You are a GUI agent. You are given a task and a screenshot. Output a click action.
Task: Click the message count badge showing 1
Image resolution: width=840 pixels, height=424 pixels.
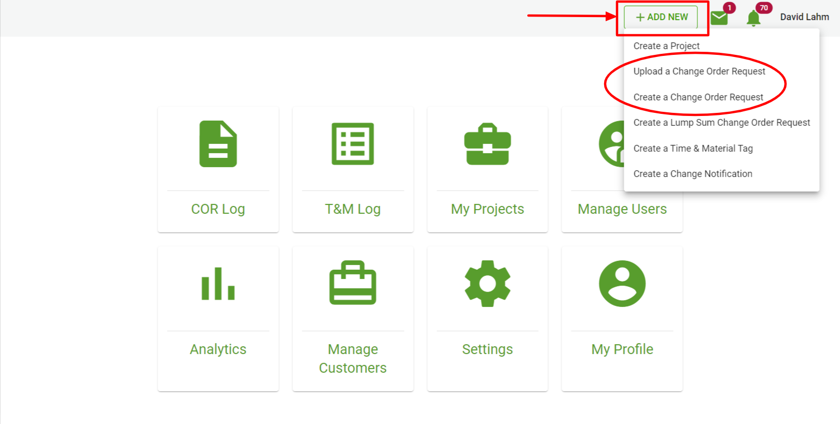click(x=730, y=8)
